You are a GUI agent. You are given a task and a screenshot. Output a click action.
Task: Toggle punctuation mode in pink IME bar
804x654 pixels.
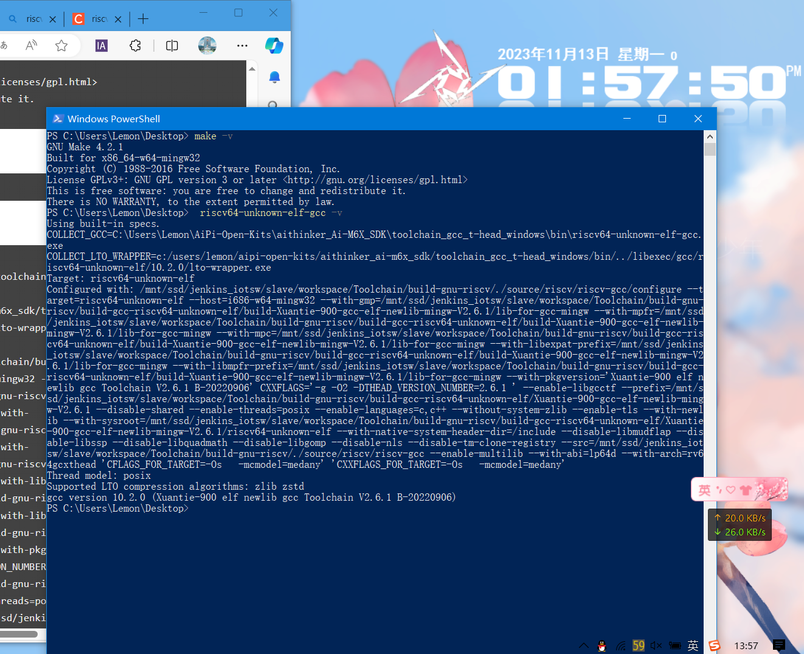[719, 490]
